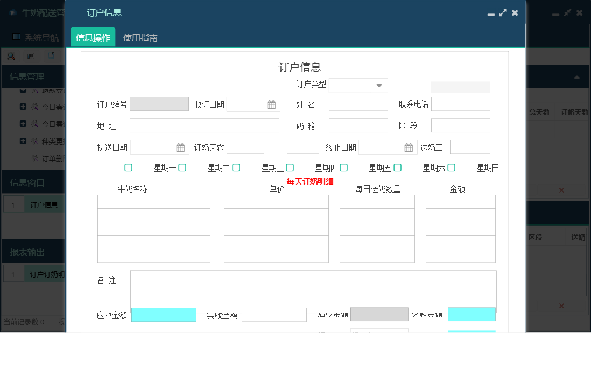Click the contact card toolbar icon
The image size is (591, 390).
click(31, 55)
